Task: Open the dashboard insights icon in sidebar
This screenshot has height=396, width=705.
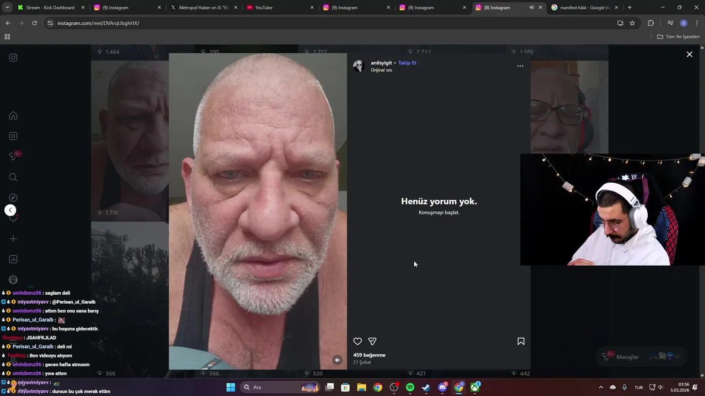Action: pos(13,259)
